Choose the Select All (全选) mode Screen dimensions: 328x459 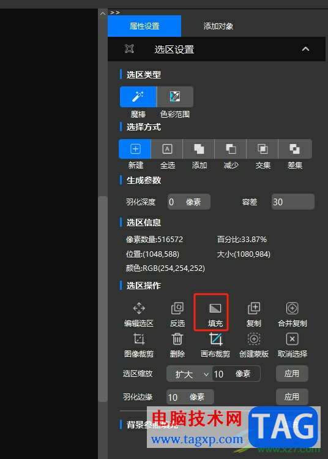[x=167, y=149]
